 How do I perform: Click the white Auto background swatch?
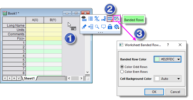157,79
